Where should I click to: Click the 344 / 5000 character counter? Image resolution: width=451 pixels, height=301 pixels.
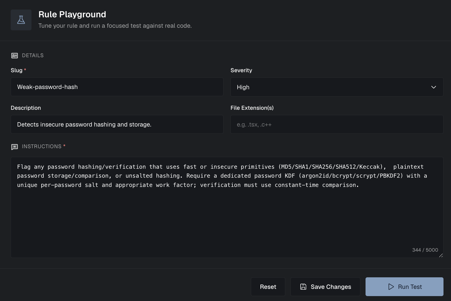coord(425,250)
